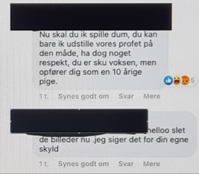Click the blue thumbs-up Like reaction icon
The width and height of the screenshot is (199, 174).
coord(168,80)
